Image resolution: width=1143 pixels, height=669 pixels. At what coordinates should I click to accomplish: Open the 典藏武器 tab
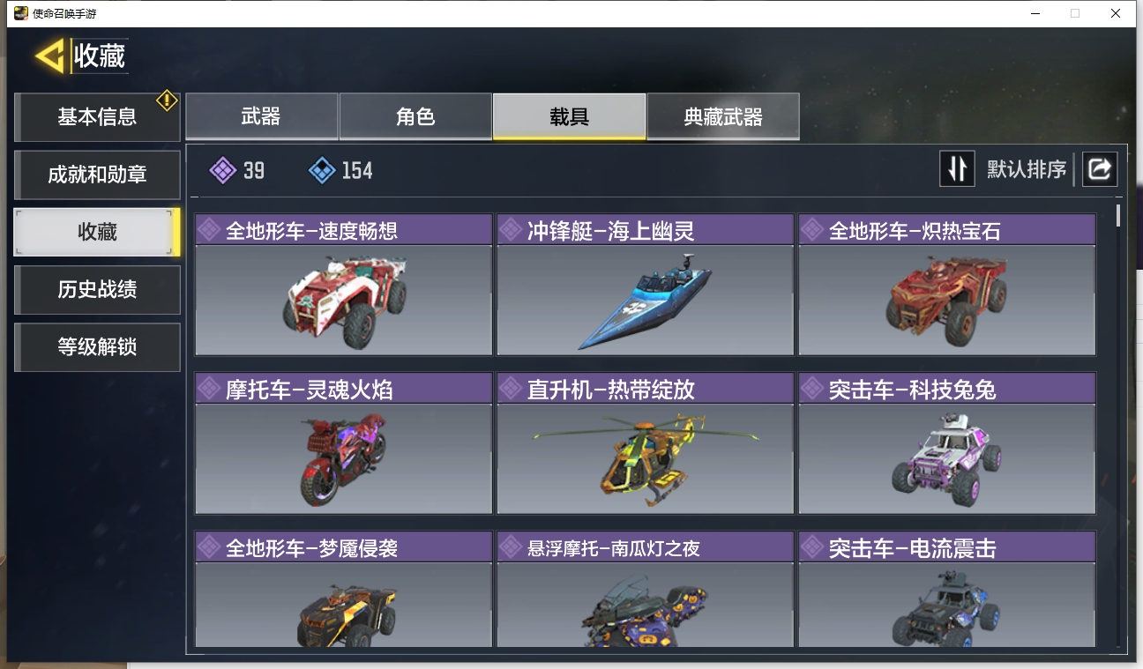point(723,116)
